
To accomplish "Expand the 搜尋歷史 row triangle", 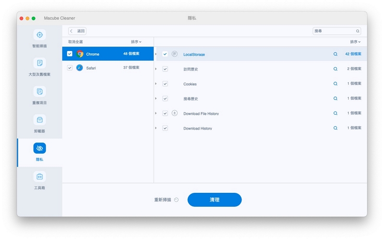I will [x=156, y=98].
